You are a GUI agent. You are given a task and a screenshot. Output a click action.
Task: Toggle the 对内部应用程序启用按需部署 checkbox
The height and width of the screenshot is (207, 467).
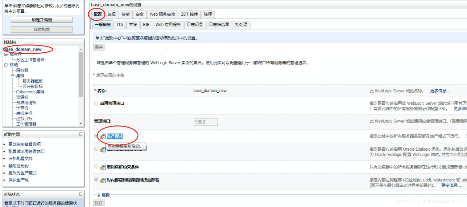[96, 180]
